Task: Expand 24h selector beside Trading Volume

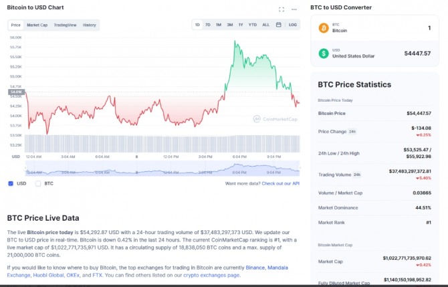Action: tap(357, 175)
